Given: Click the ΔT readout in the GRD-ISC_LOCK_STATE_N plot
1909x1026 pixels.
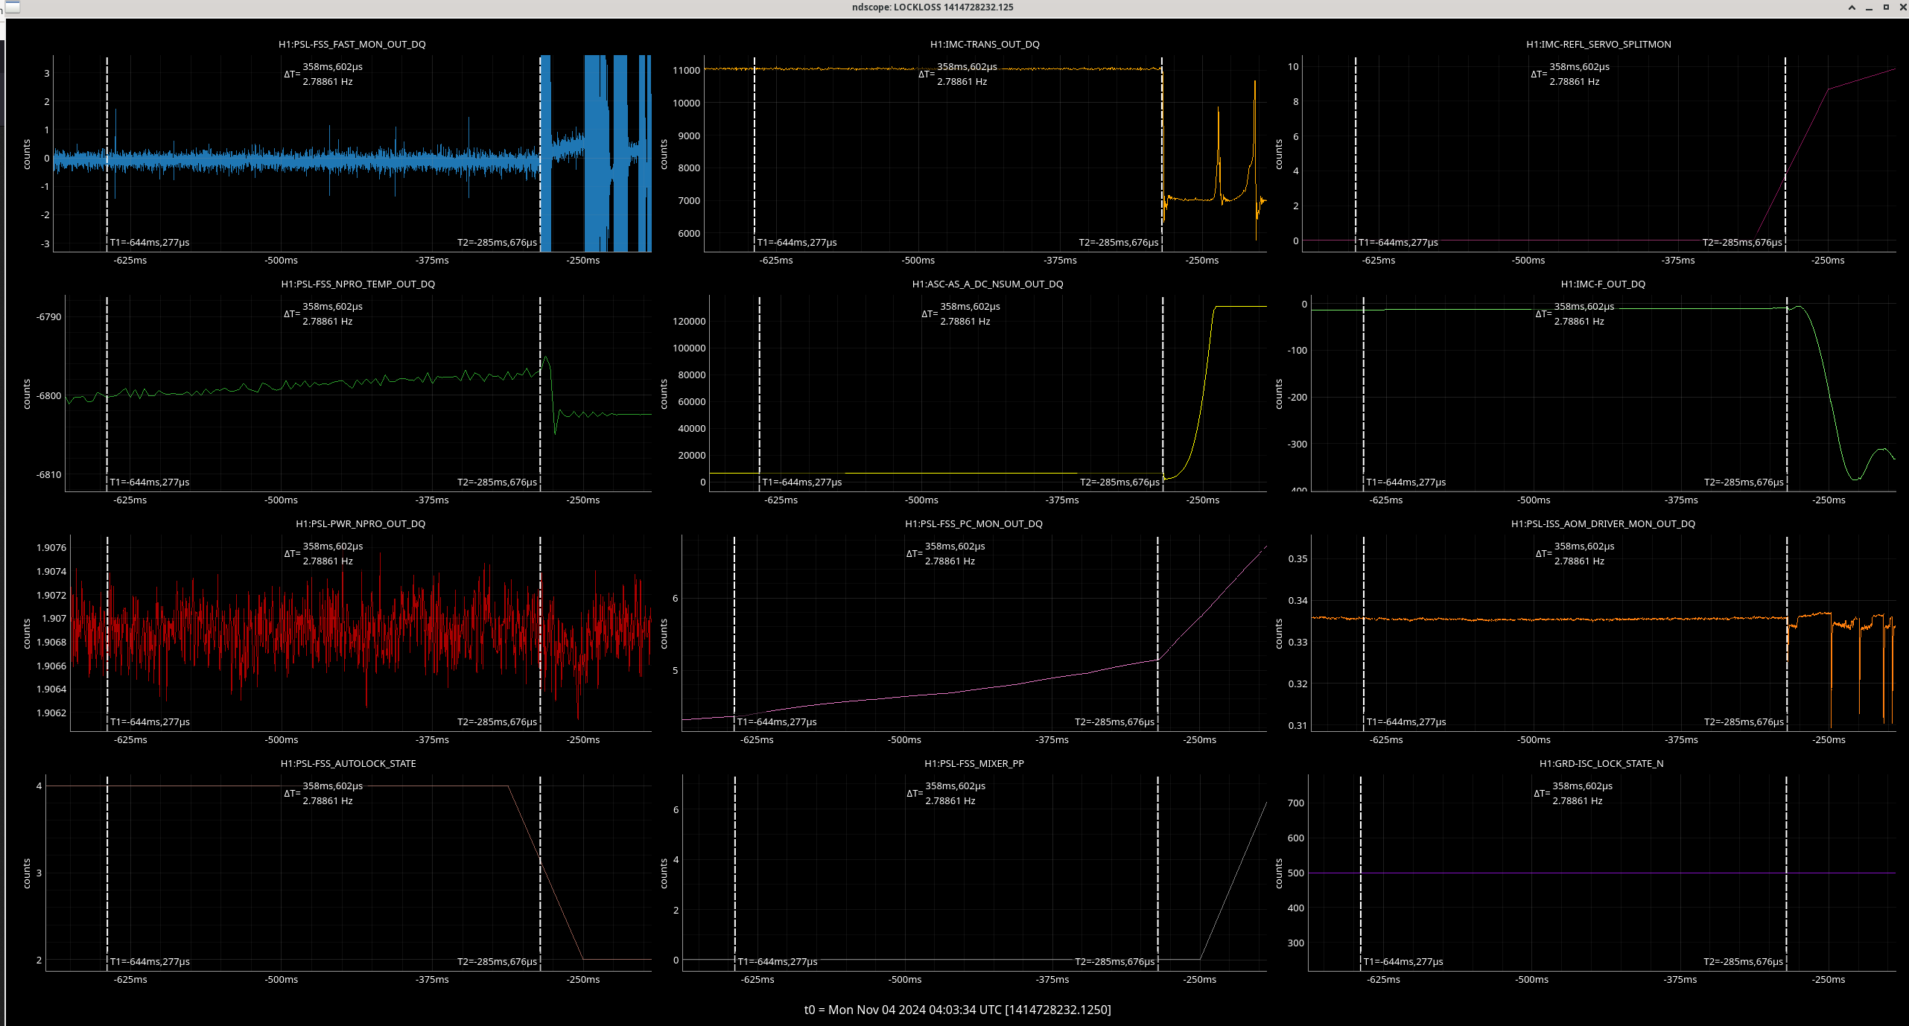Looking at the screenshot, I should 1573,794.
